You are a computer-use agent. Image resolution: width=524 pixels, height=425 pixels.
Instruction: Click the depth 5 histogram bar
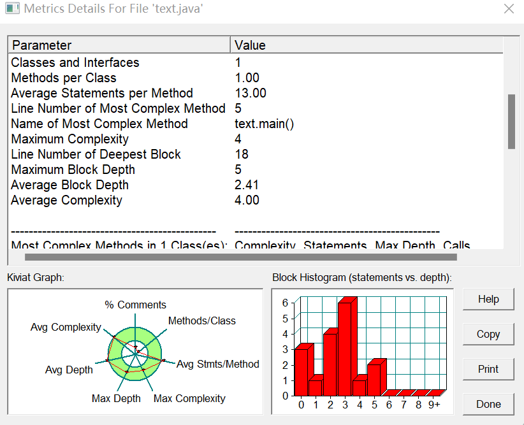pyautogui.click(x=376, y=378)
